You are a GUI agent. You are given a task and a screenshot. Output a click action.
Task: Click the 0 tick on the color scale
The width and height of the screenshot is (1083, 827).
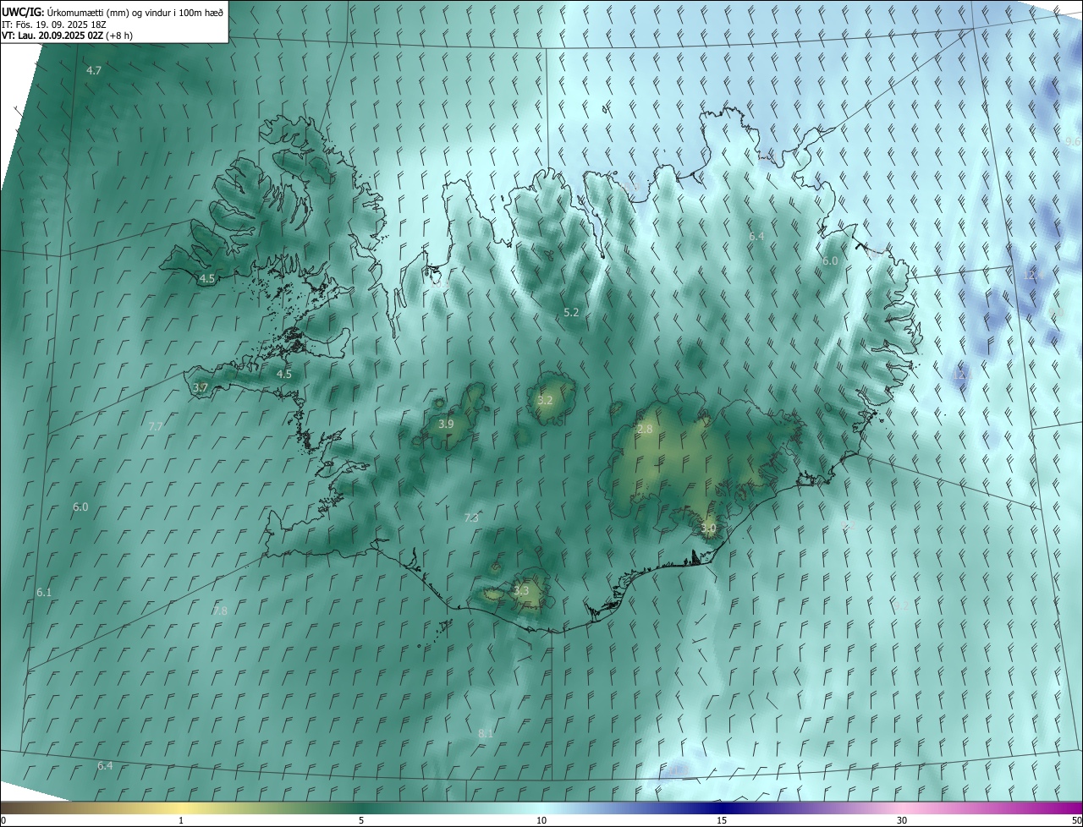[x=3, y=820]
